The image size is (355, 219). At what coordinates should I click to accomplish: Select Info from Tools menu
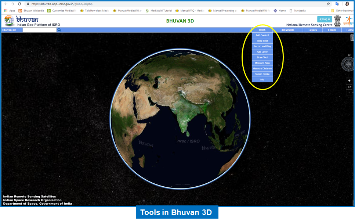tap(262, 80)
